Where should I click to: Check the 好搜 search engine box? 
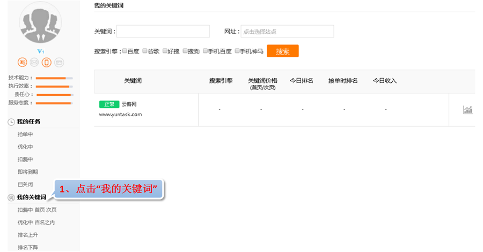(x=165, y=51)
